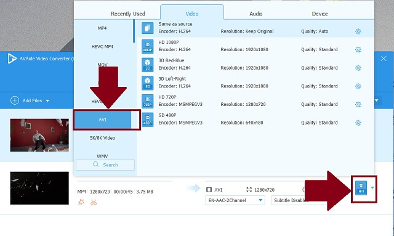This screenshot has width=394, height=236.
Task: Click the Search field in format list
Action: pyautogui.click(x=105, y=165)
